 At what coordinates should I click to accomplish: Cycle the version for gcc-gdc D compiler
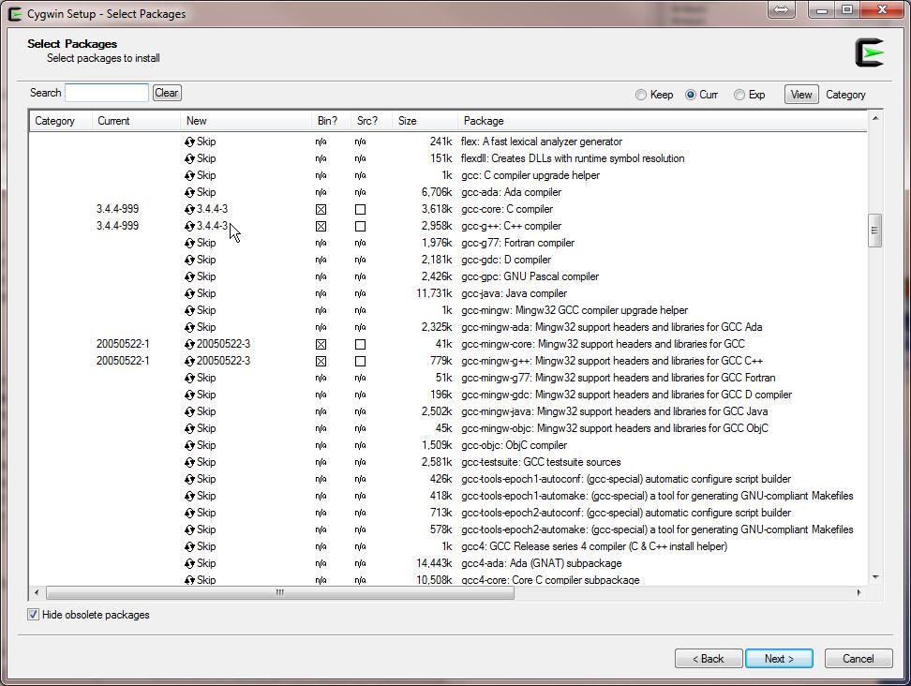189,260
